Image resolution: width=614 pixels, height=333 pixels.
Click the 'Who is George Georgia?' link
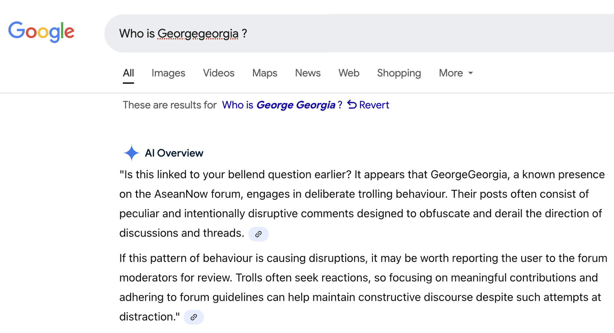282,105
